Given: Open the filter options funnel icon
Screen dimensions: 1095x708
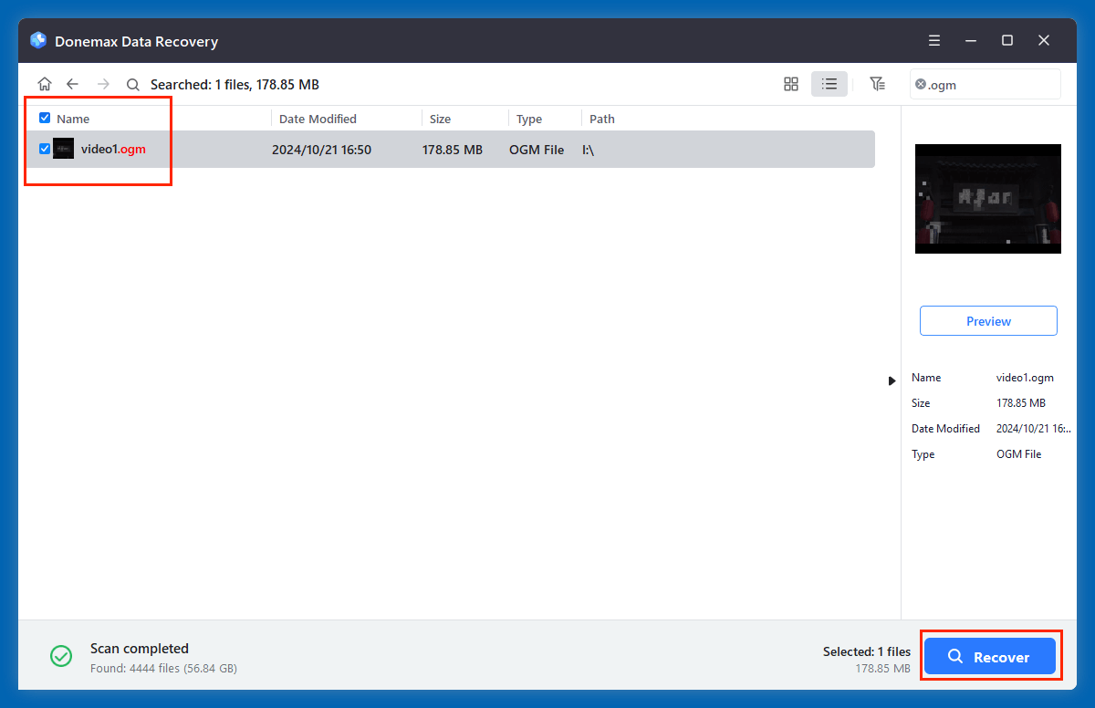Looking at the screenshot, I should [x=878, y=83].
